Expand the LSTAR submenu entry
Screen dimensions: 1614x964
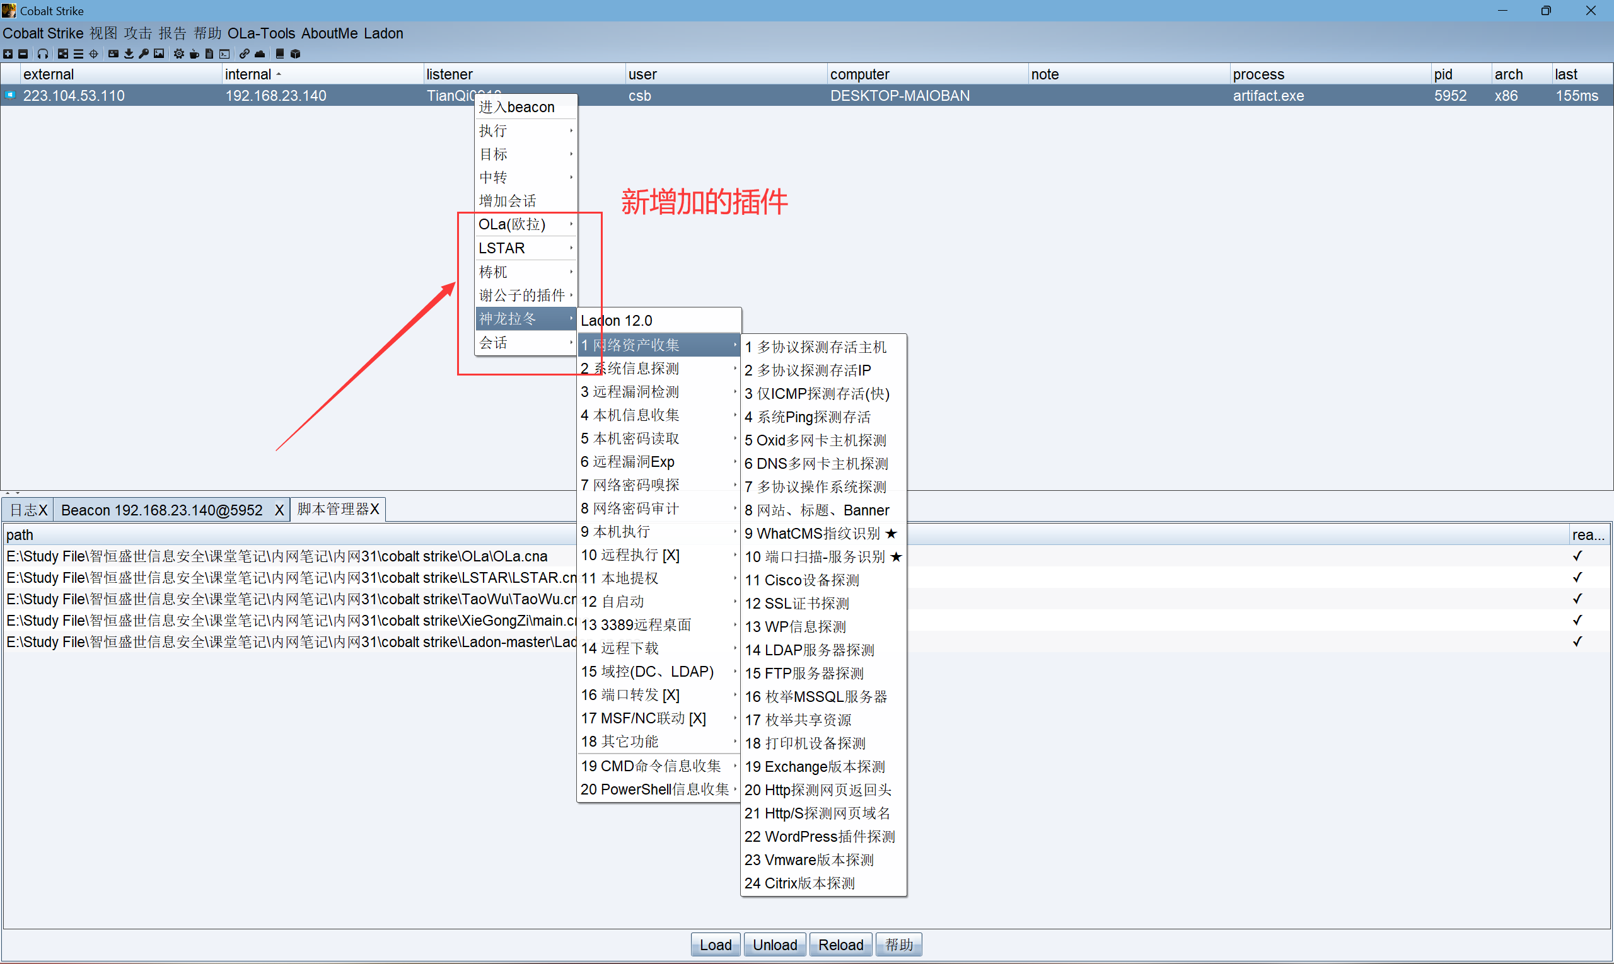(526, 248)
